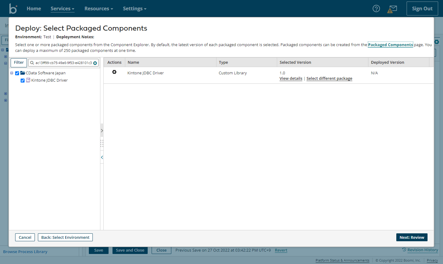The width and height of the screenshot is (443, 264).
Task: Click View details link for version 1.0
Action: [x=291, y=78]
